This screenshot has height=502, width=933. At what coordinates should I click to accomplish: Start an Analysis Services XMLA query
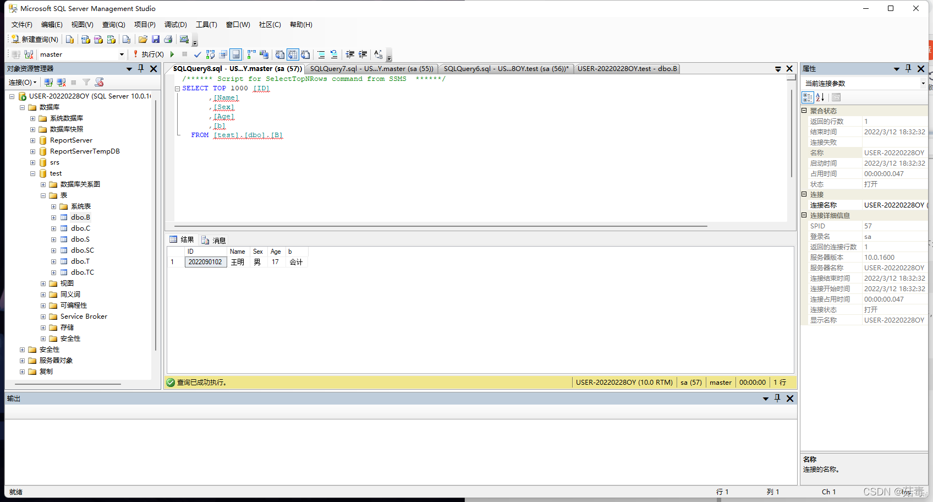(111, 39)
